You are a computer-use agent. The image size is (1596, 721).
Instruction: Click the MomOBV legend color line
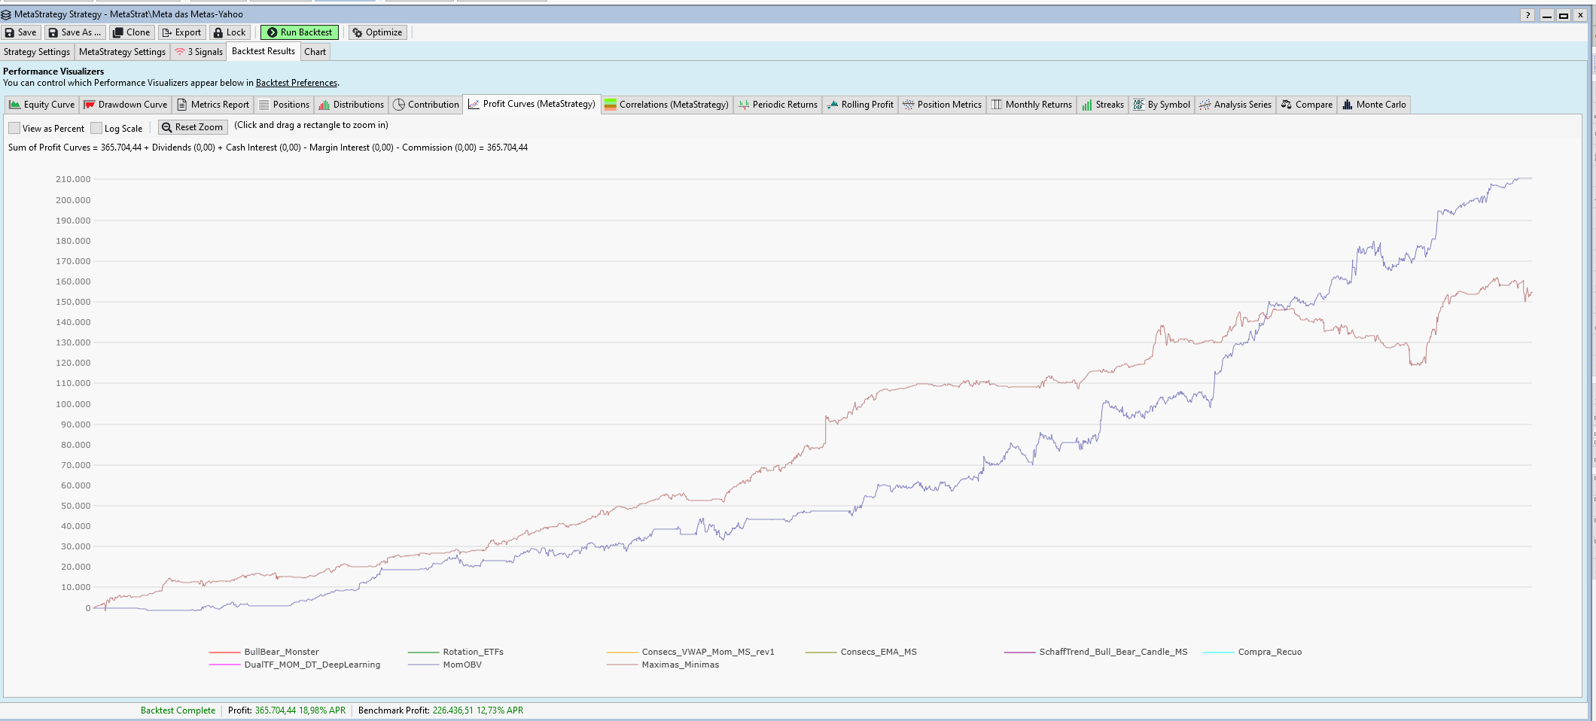423,665
